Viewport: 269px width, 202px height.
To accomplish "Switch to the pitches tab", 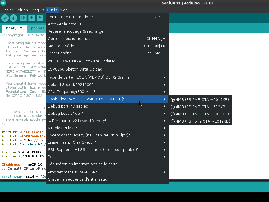I will point(37,28).
